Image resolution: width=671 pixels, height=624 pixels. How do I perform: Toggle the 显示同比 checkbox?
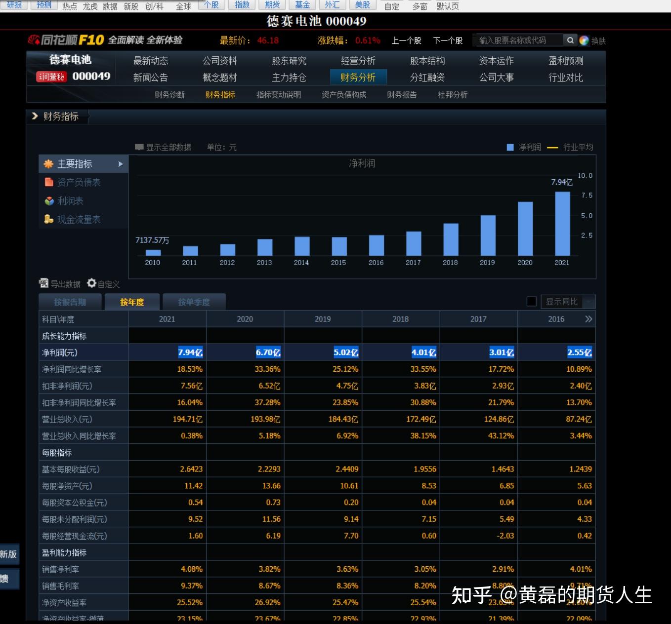532,301
